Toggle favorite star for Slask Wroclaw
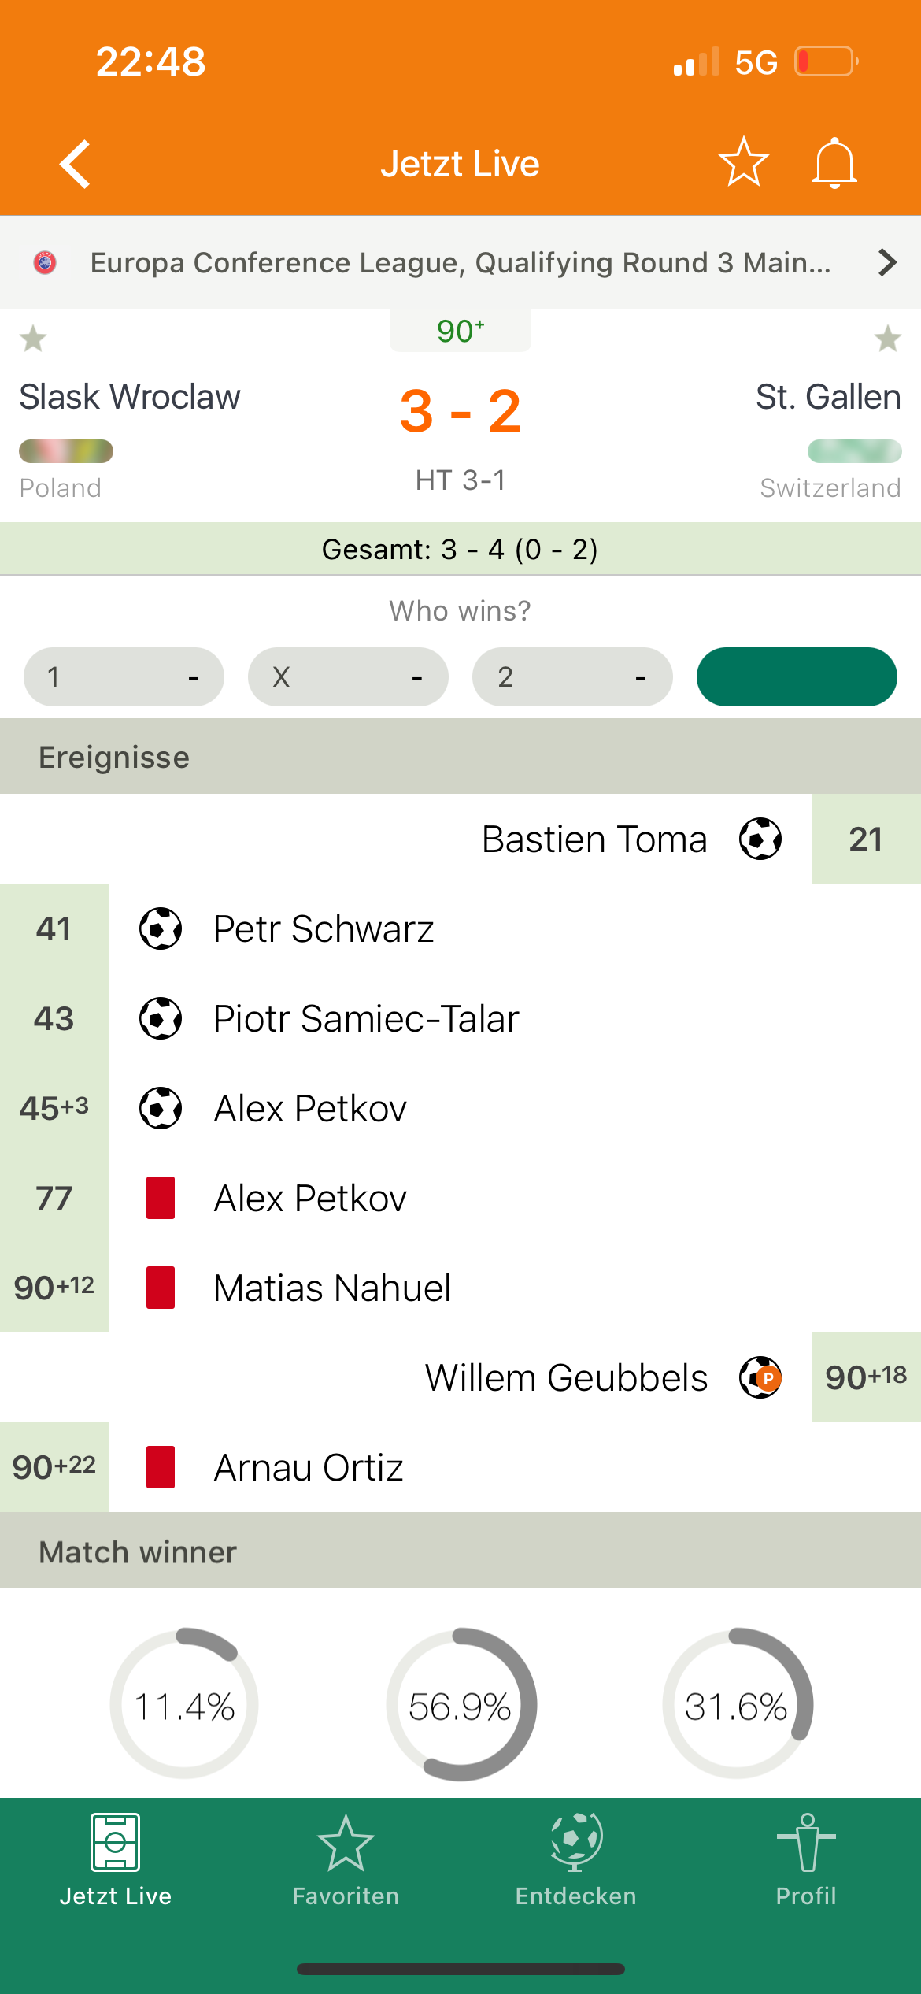The height and width of the screenshot is (1994, 921). tap(33, 339)
